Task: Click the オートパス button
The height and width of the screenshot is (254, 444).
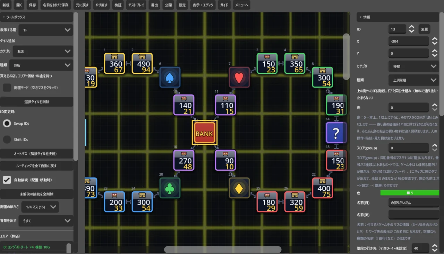Action: pos(37,154)
